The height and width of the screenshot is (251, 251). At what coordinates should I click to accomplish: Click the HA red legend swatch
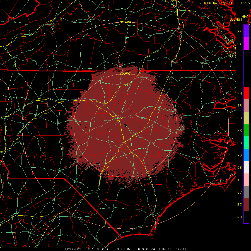246,93
